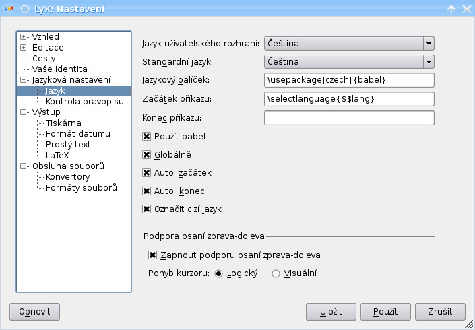Select Formáty souborů in the tree

pos(81,188)
